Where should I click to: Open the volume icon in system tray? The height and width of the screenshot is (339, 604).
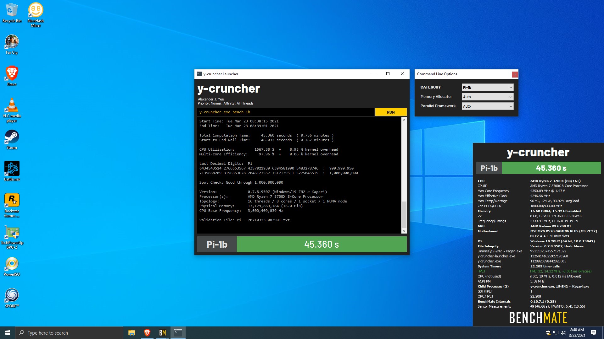coord(563,333)
